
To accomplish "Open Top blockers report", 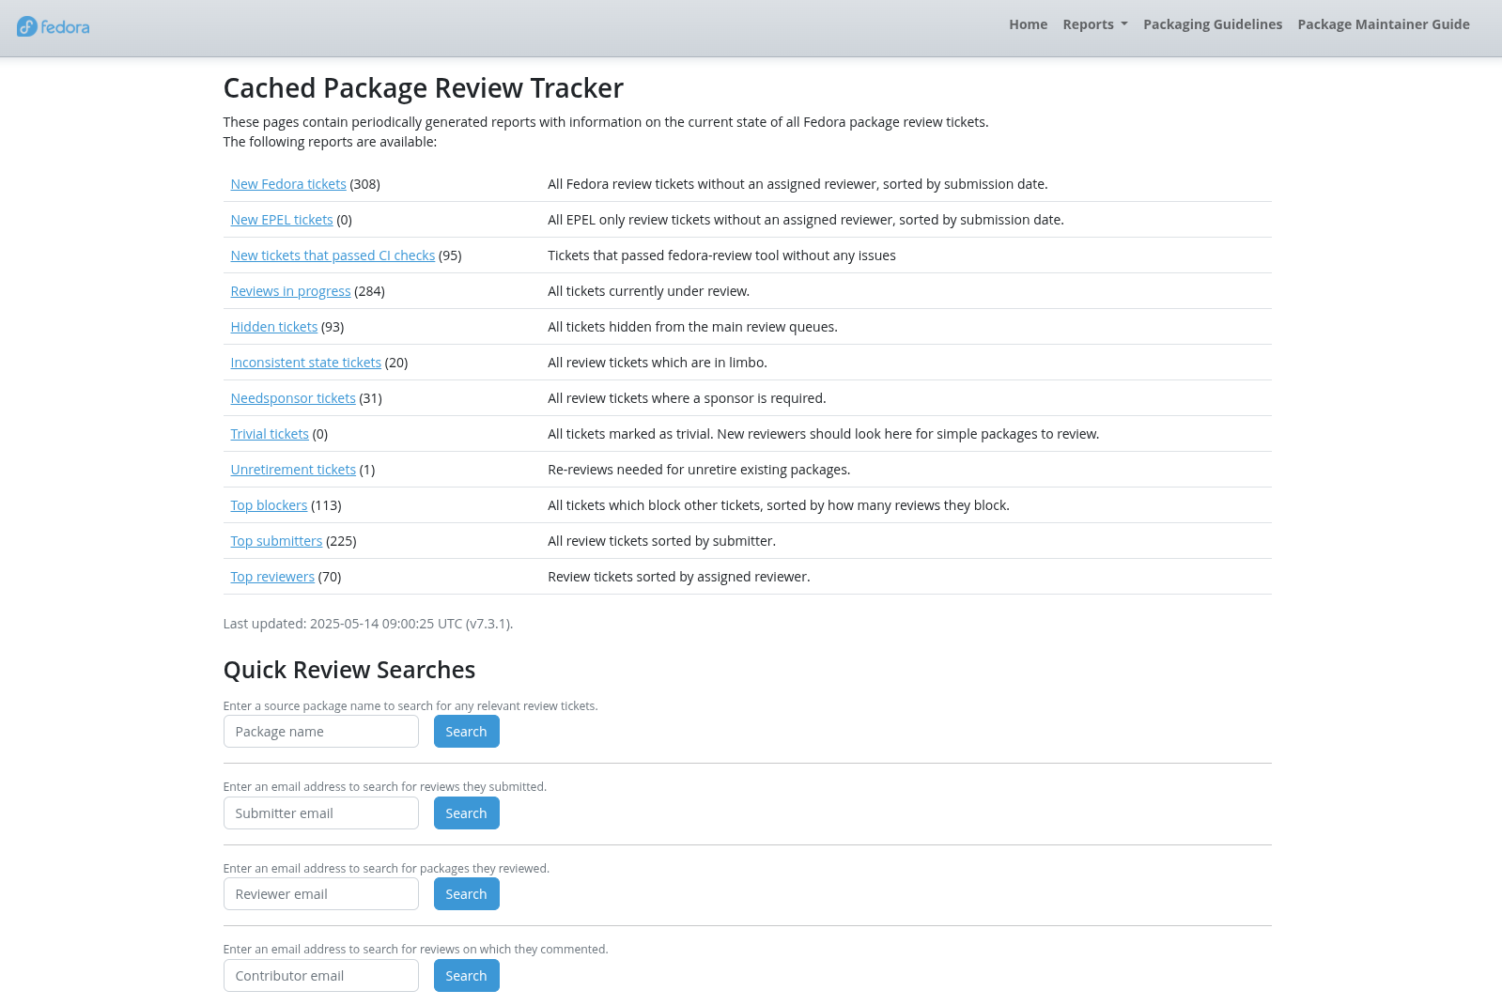I will tap(269, 505).
